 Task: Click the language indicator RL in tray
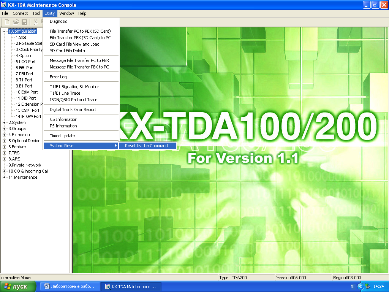tap(353, 287)
